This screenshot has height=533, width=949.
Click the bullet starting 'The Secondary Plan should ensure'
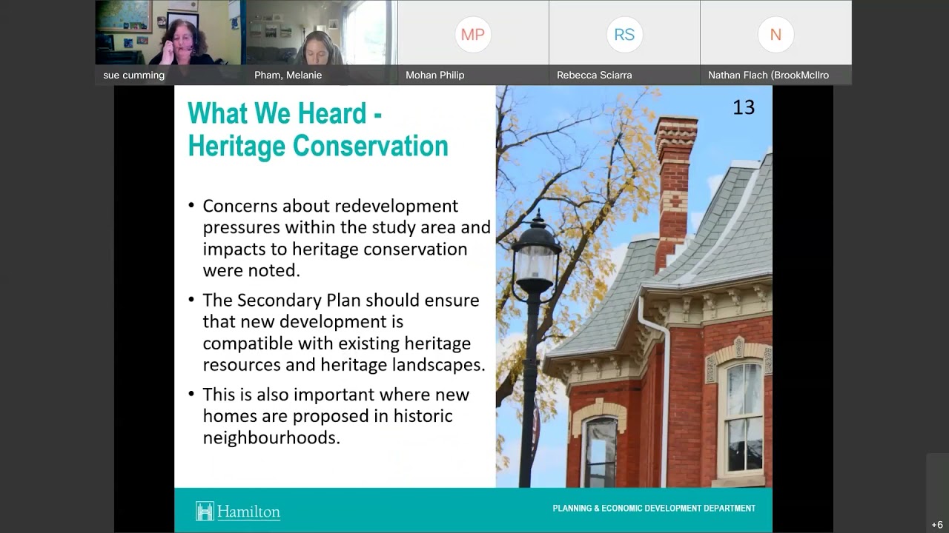(337, 332)
